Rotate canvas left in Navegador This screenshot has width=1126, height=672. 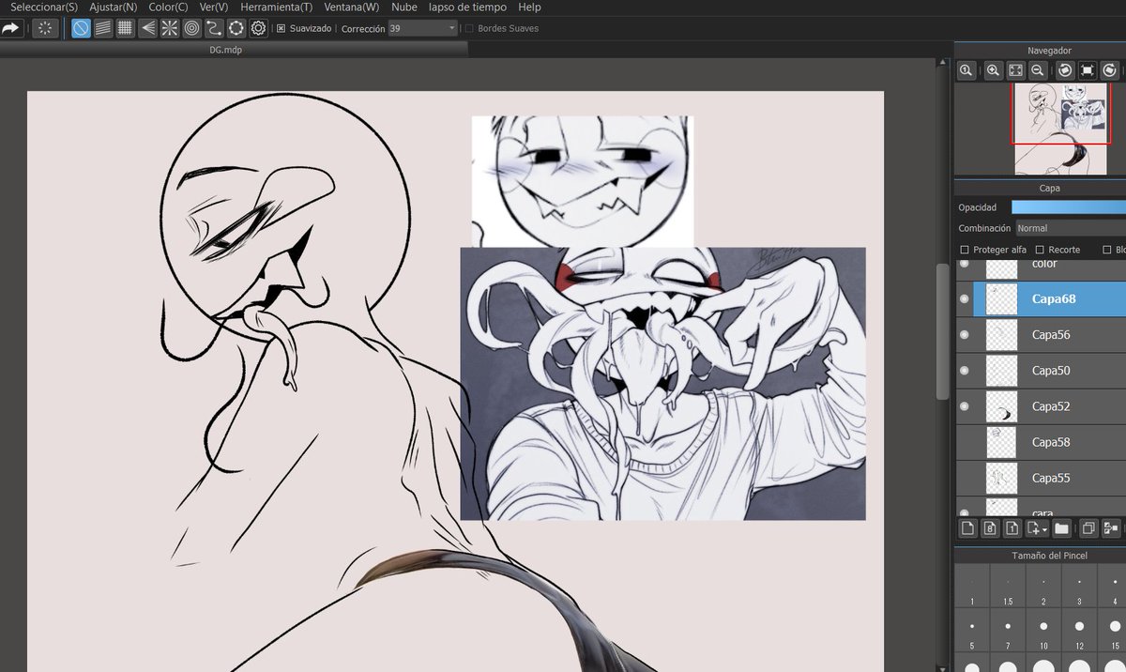[1065, 70]
